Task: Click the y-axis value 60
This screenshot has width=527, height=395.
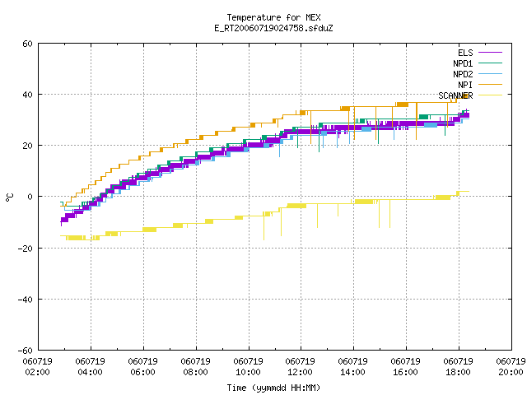Action: click(x=27, y=44)
